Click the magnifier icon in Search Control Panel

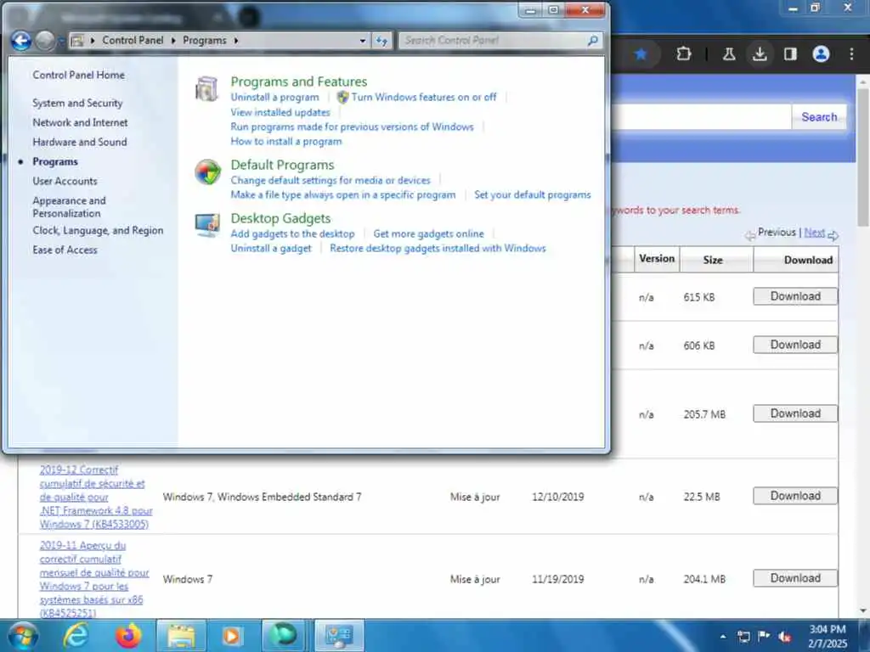592,41
